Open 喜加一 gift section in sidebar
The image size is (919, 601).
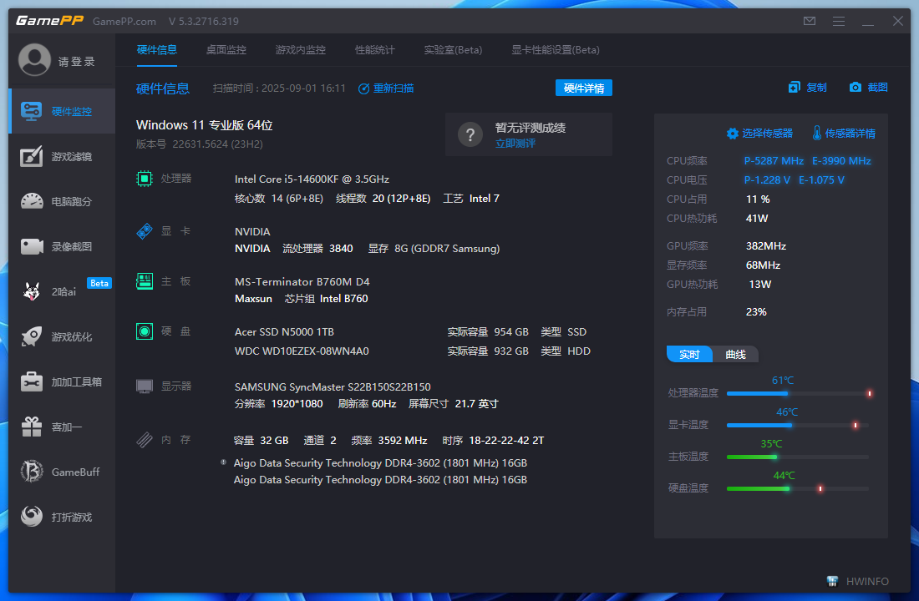[x=62, y=427]
